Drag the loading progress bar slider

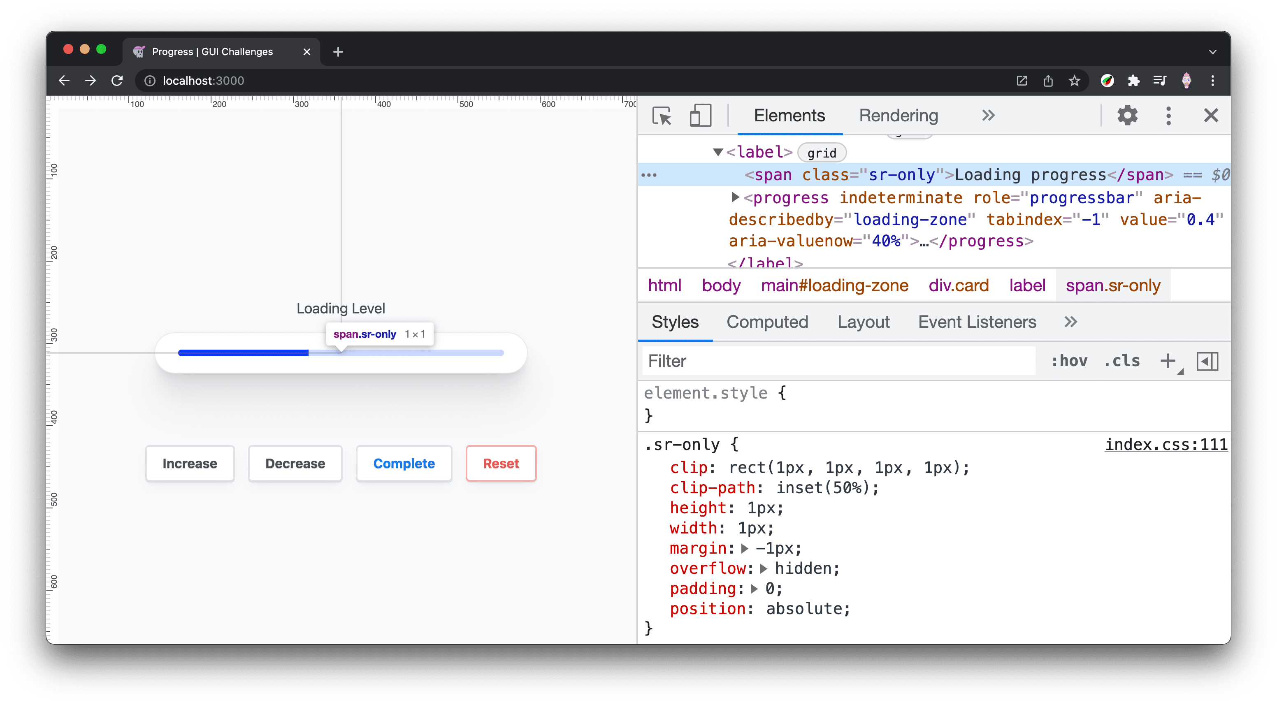tap(308, 352)
